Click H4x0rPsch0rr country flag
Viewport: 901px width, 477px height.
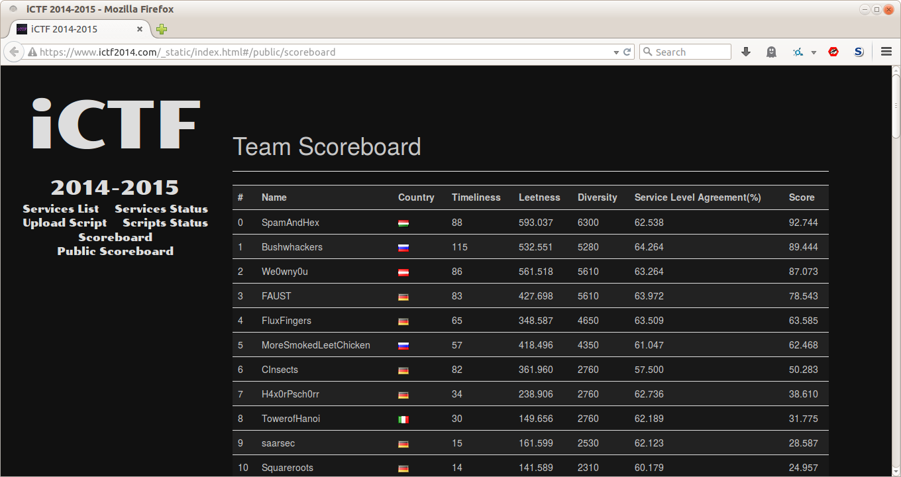click(403, 395)
